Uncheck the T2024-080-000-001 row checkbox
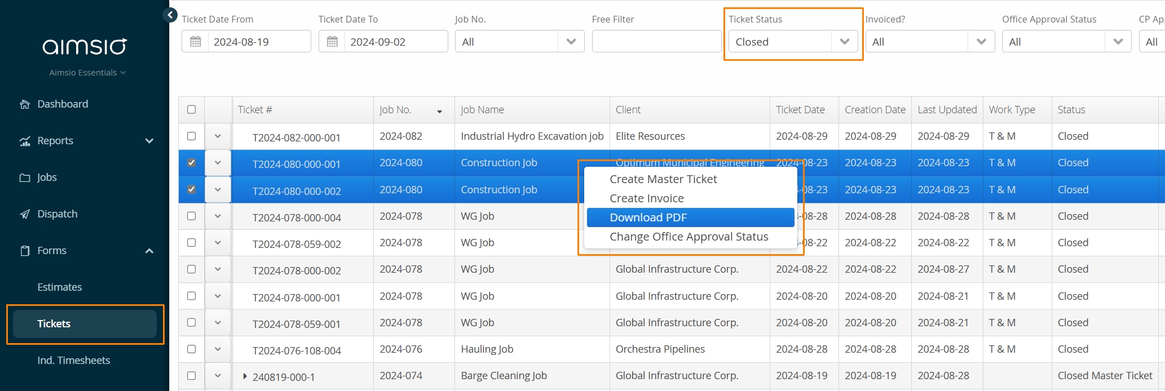 [x=192, y=162]
